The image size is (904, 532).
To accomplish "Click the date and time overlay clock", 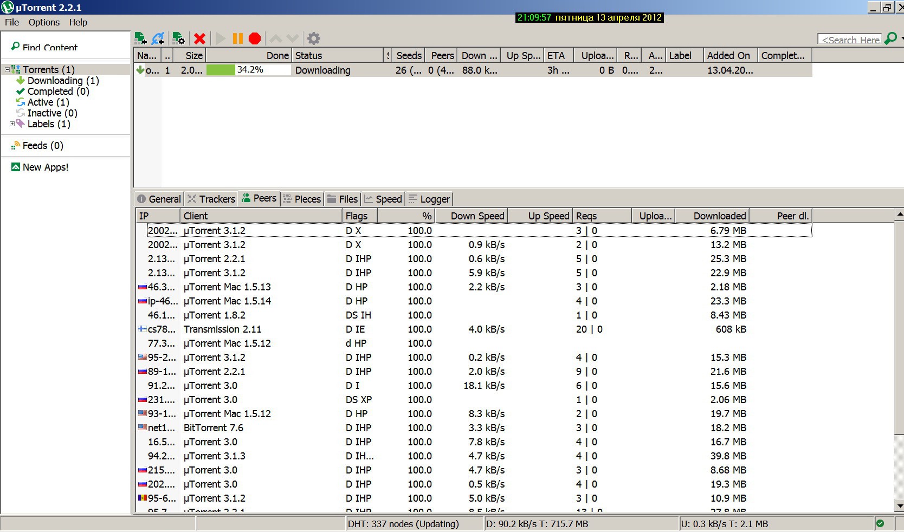I will point(590,17).
